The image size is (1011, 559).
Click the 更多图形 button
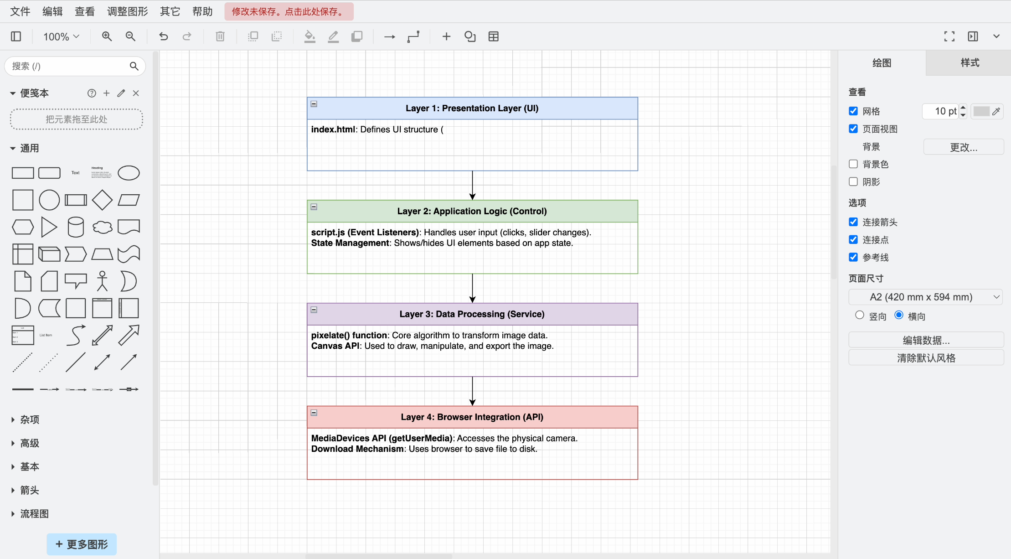[82, 544]
